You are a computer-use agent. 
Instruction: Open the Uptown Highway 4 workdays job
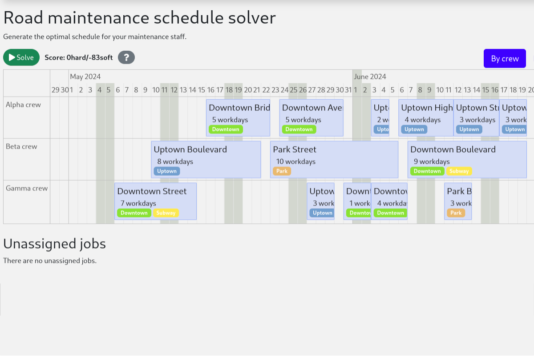(426, 118)
